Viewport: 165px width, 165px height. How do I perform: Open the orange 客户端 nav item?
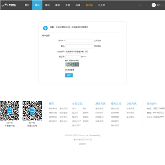89,5
